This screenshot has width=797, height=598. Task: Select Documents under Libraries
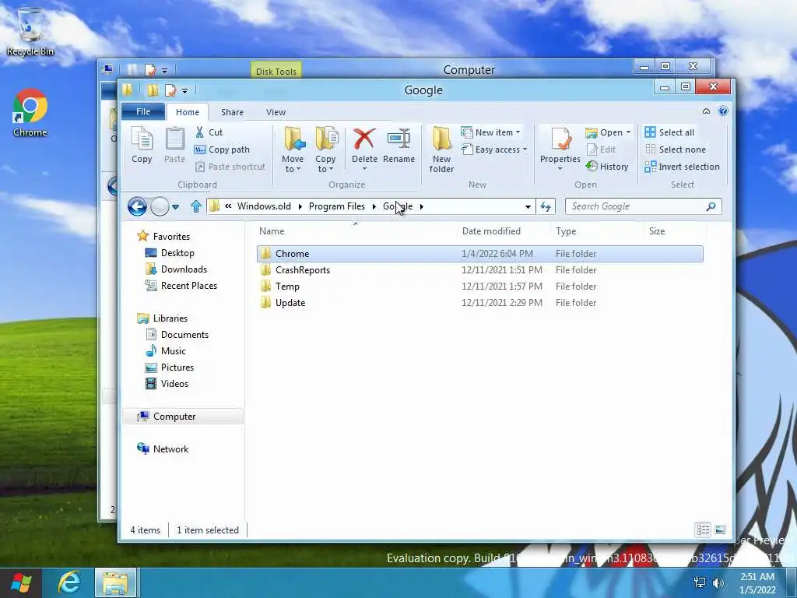[177, 335]
